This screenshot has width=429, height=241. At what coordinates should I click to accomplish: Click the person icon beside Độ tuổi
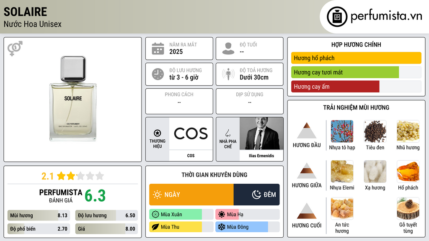click(228, 49)
